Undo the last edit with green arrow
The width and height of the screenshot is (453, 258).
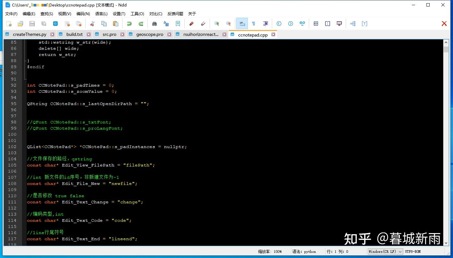coord(129,24)
